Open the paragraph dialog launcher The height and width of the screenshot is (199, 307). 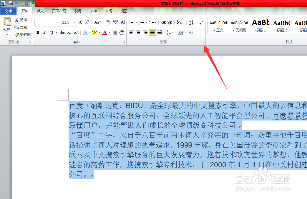click(x=203, y=42)
